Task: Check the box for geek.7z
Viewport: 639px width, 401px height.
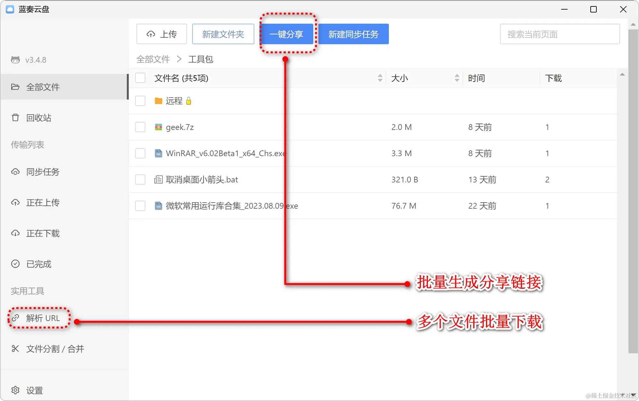Action: point(140,127)
